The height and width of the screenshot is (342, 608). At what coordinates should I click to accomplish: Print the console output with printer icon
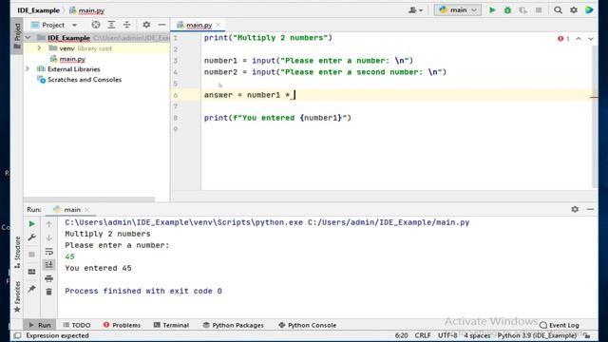tap(48, 278)
